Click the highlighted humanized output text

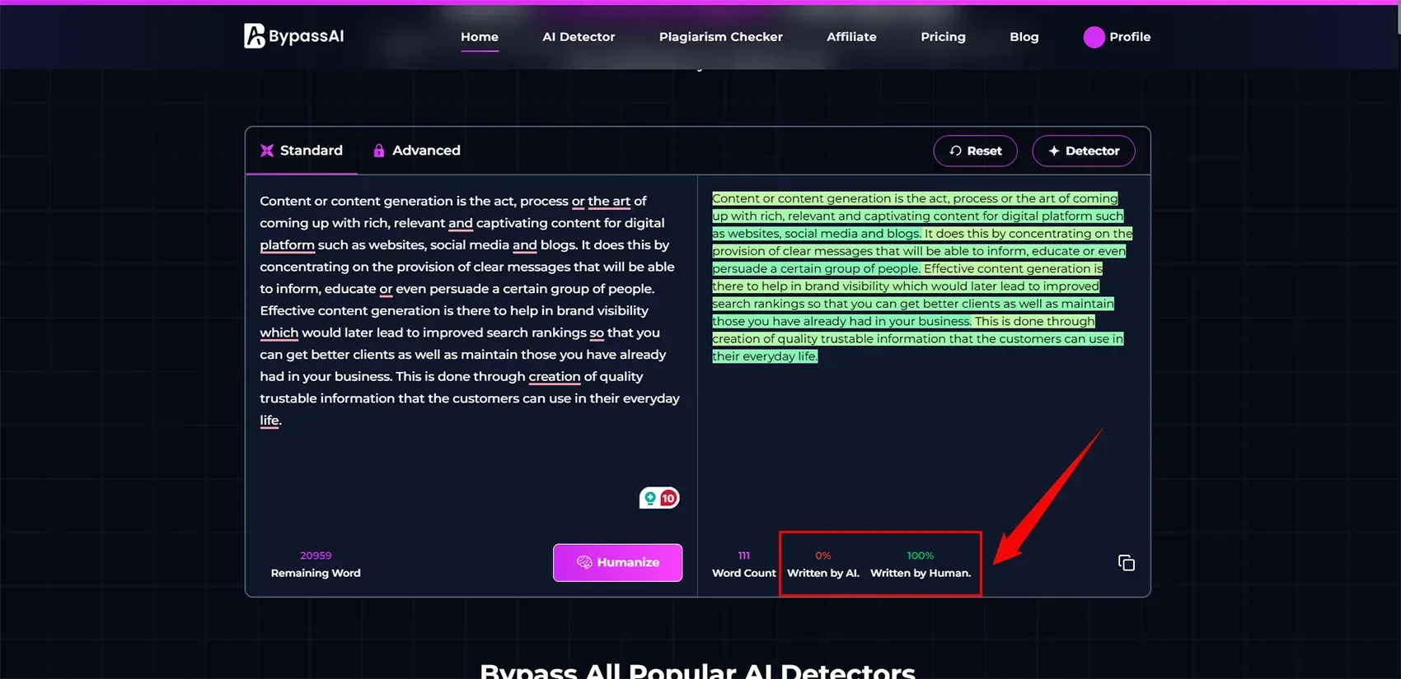coord(921,277)
